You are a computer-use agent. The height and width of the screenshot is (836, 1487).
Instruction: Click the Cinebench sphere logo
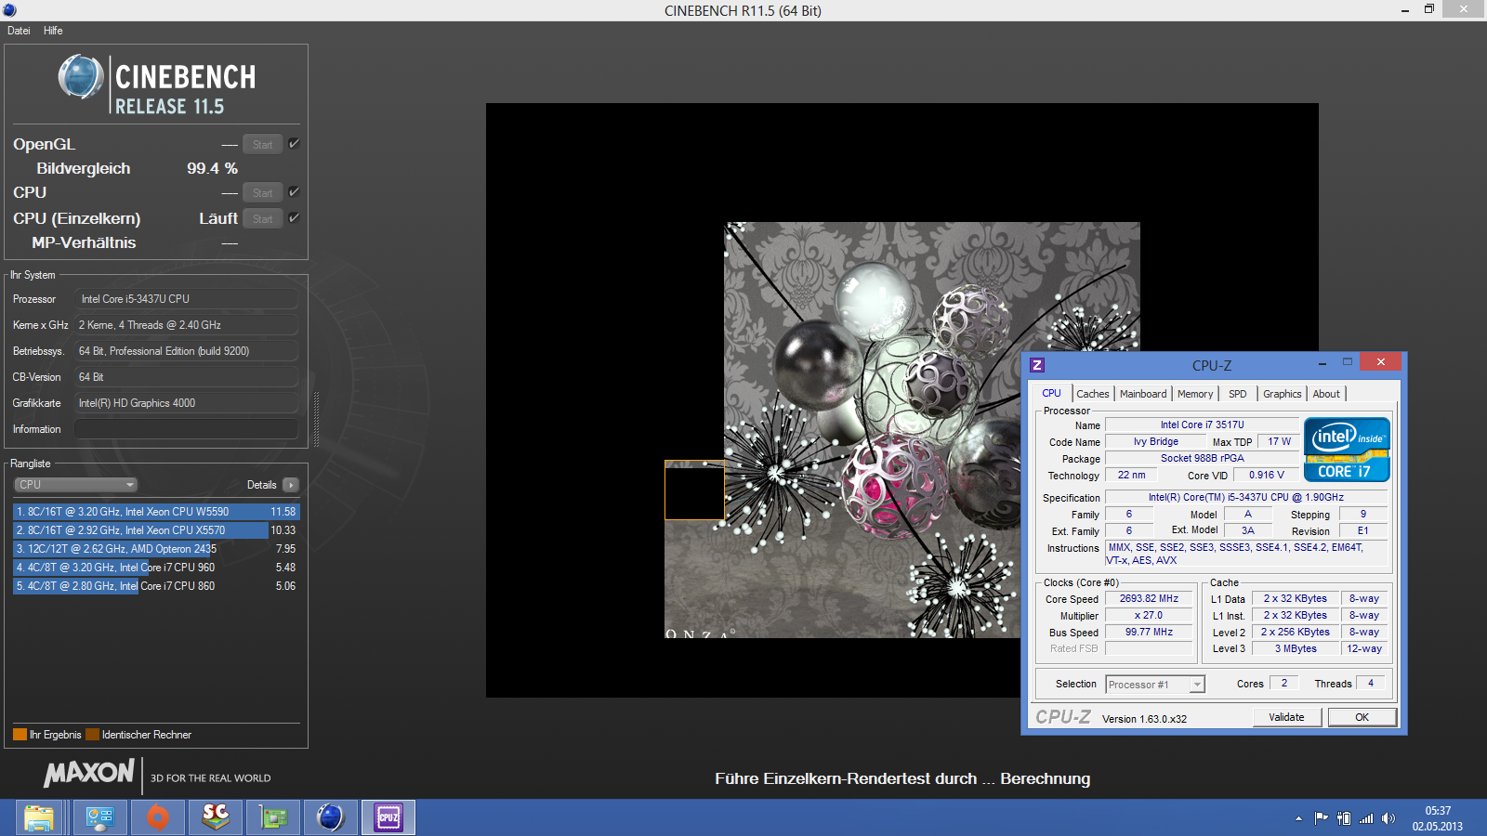81,77
